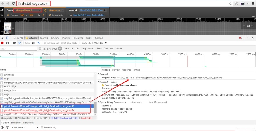Image resolution: width=256 pixels, height=131 pixels.
Task: Click the inspect element cursor icon
Action: (2, 38)
